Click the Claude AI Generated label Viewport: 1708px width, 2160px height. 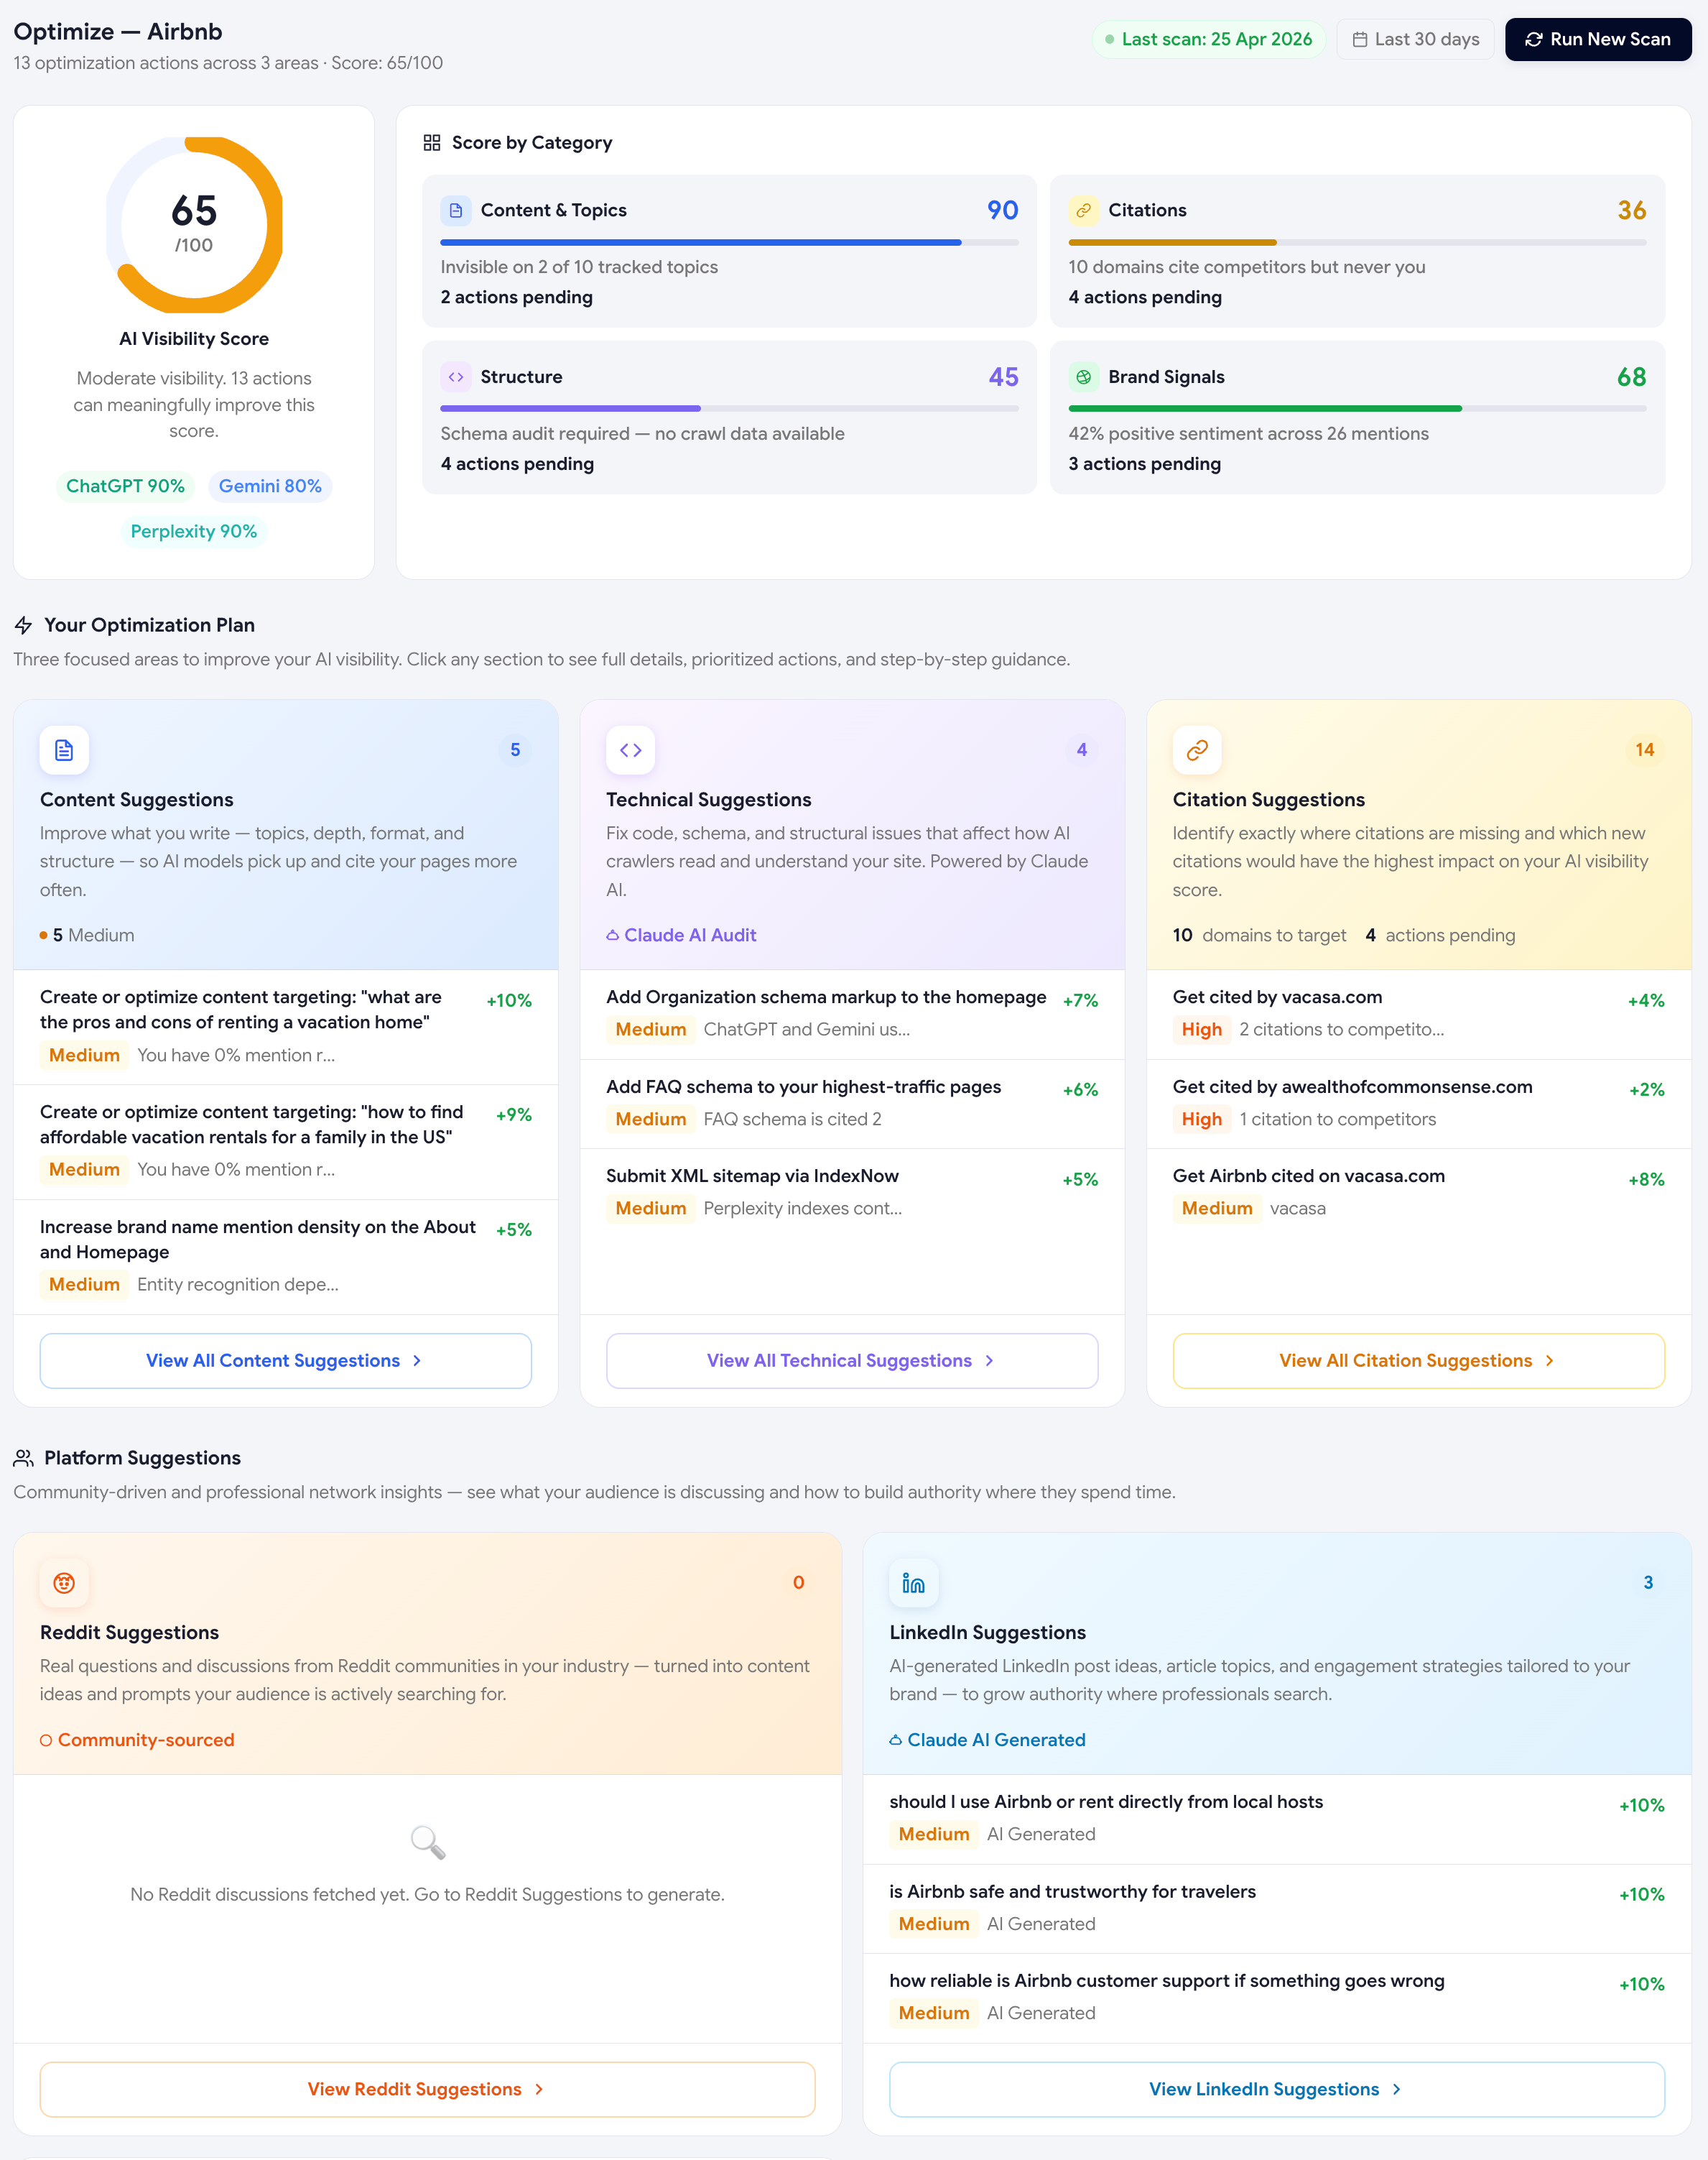(x=996, y=1740)
